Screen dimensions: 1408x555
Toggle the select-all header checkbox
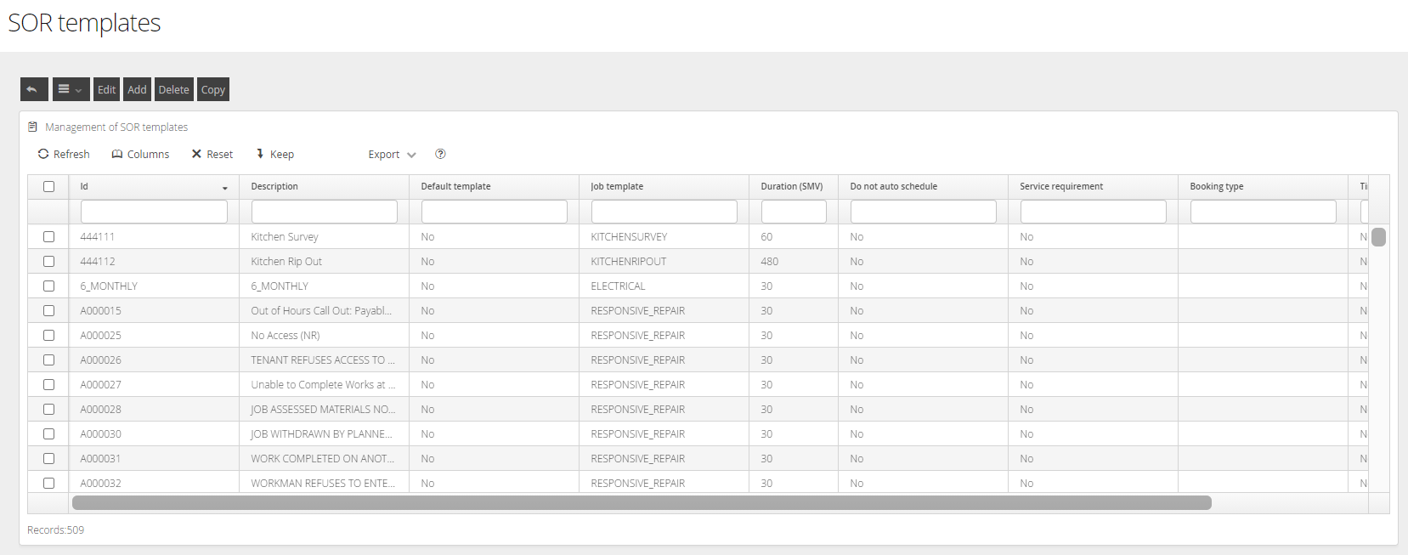tap(48, 186)
